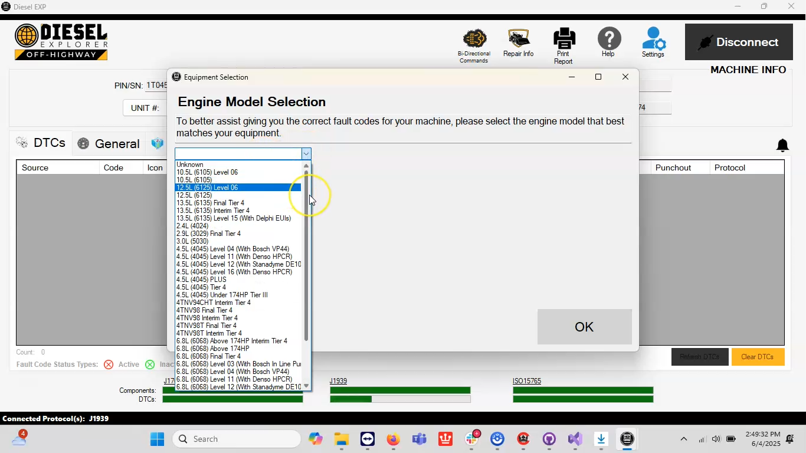Viewport: 806px width, 453px height.
Task: Open Diesel EXP from the taskbar
Action: click(x=627, y=439)
